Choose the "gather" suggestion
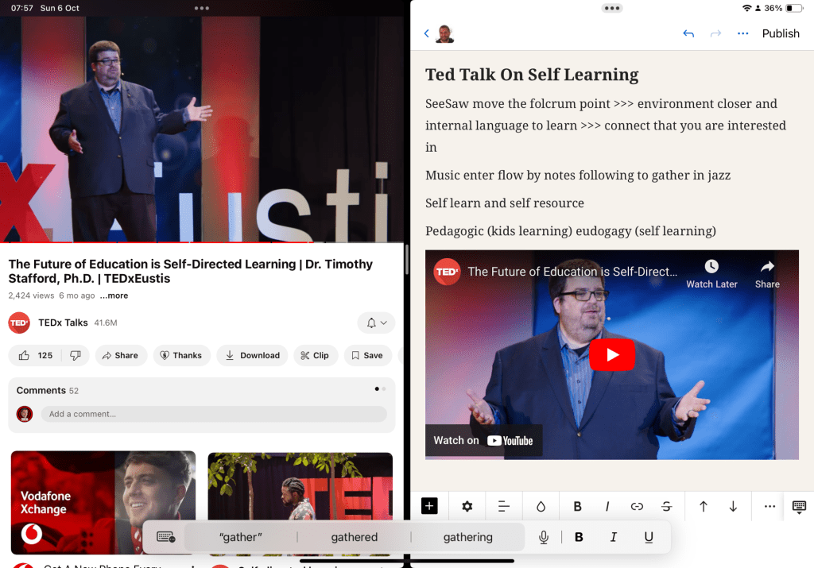The image size is (814, 568). 240,537
